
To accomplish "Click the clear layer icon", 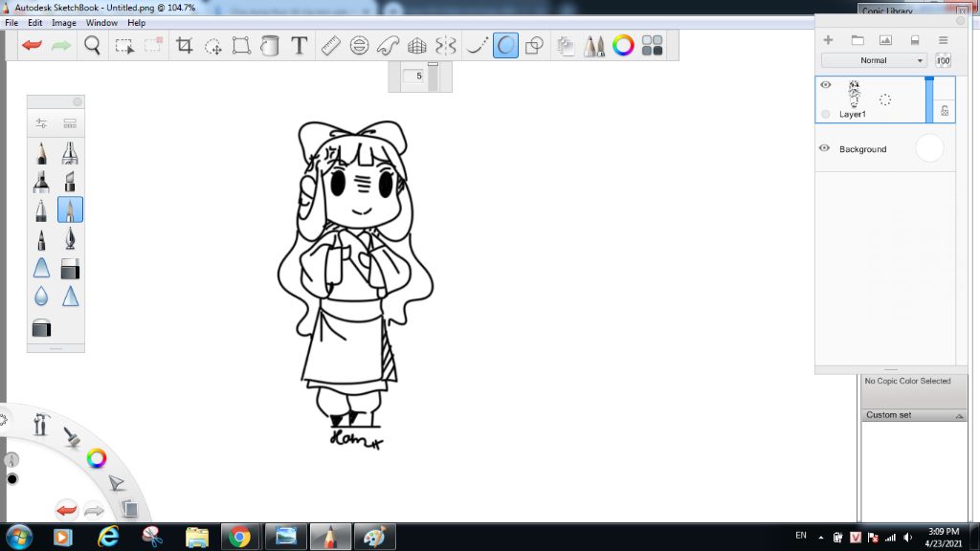I will (x=915, y=40).
